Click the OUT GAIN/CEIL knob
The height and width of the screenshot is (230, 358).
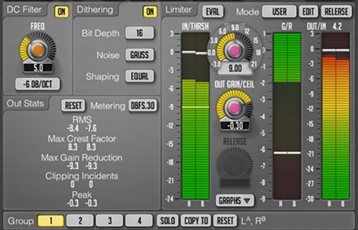point(234,108)
